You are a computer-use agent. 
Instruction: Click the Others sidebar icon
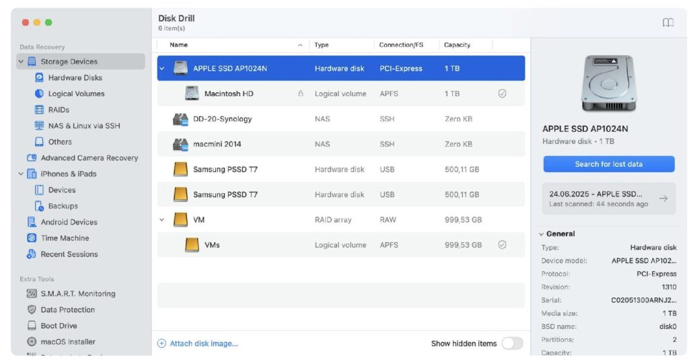pos(39,141)
